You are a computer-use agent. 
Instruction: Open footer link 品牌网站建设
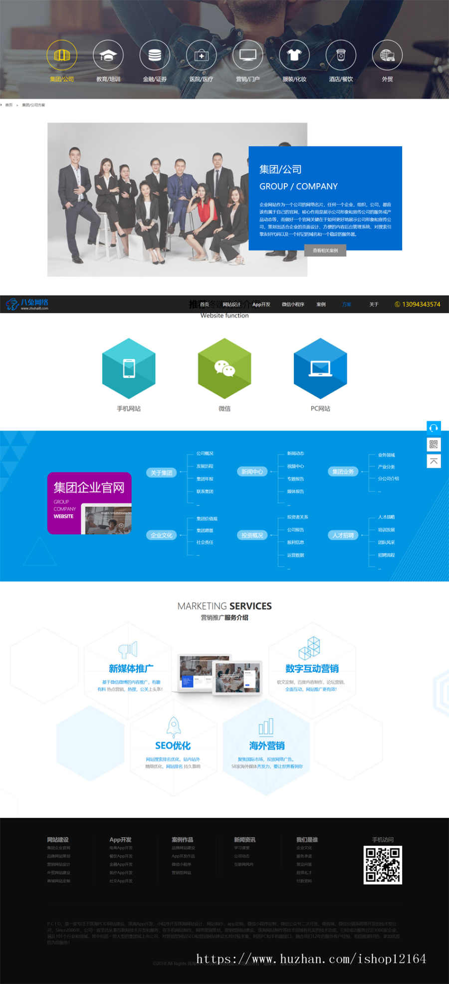coord(184,848)
